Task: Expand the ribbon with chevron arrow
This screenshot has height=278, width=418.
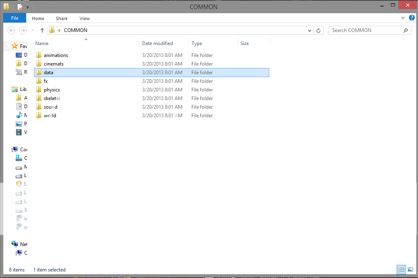Action: point(403,18)
